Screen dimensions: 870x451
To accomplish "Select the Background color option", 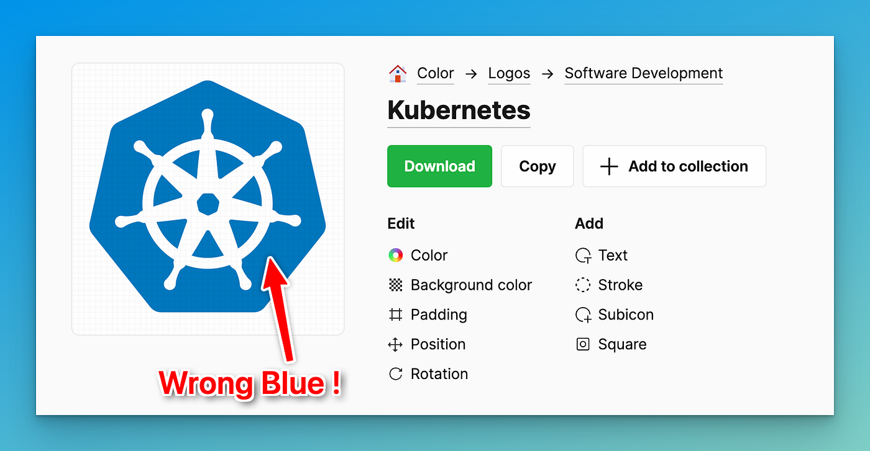I will (471, 285).
